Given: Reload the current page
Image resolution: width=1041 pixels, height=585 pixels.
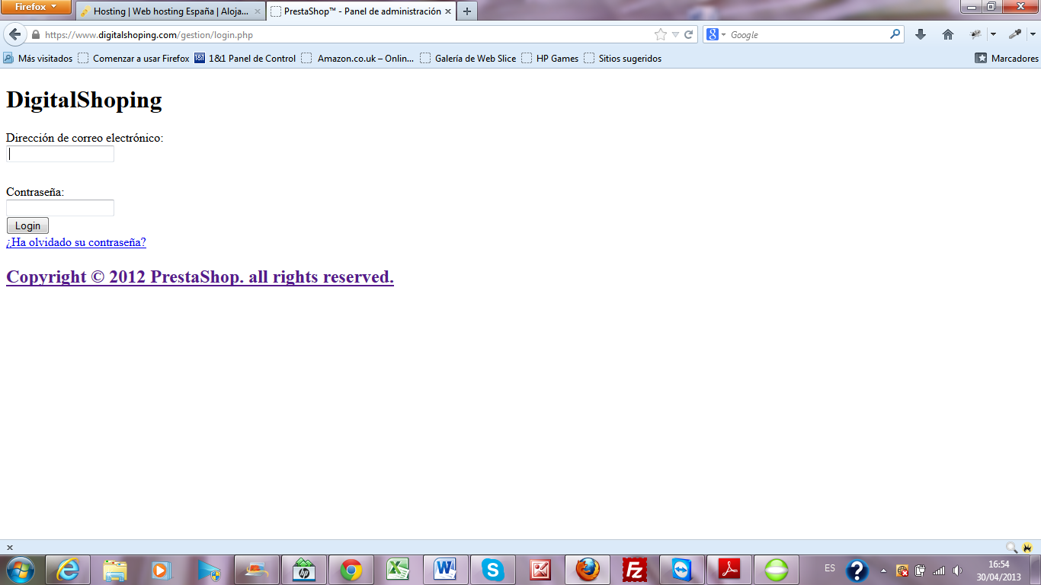Looking at the screenshot, I should point(689,35).
